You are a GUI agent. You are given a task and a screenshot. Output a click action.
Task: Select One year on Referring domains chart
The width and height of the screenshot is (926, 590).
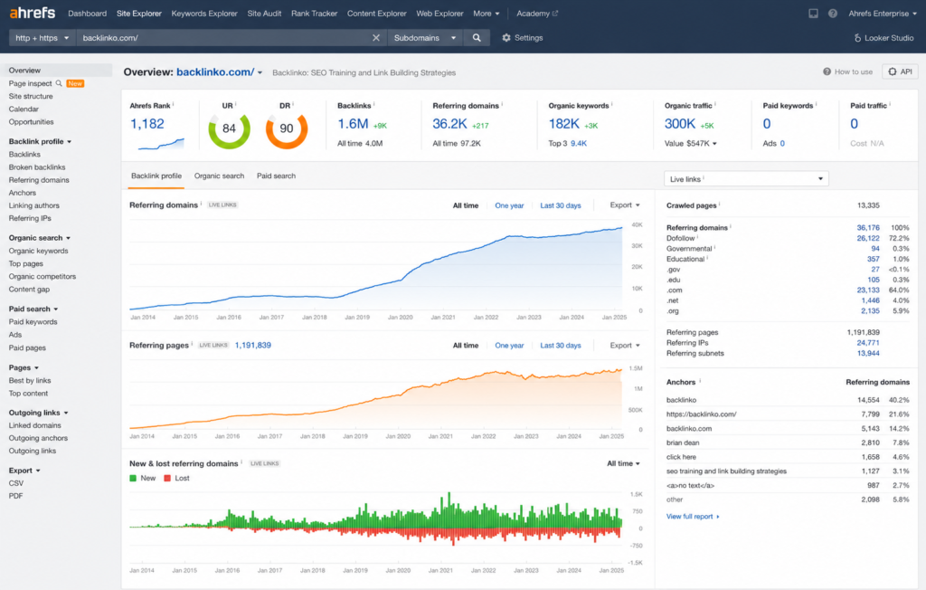pos(509,205)
